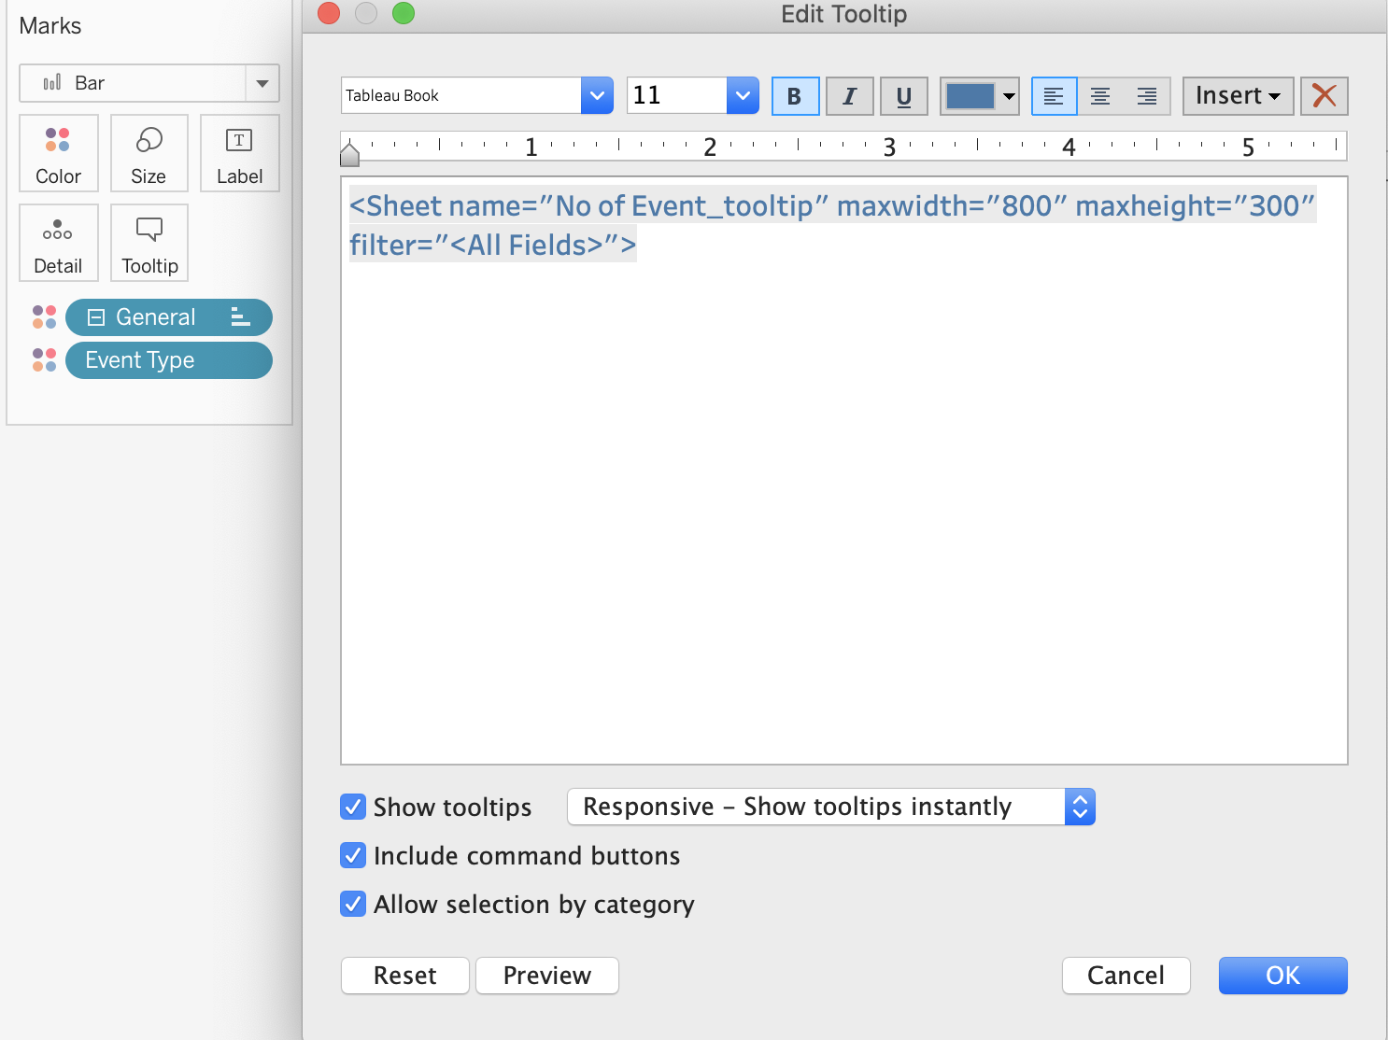Align tooltip text left

pos(1054,96)
